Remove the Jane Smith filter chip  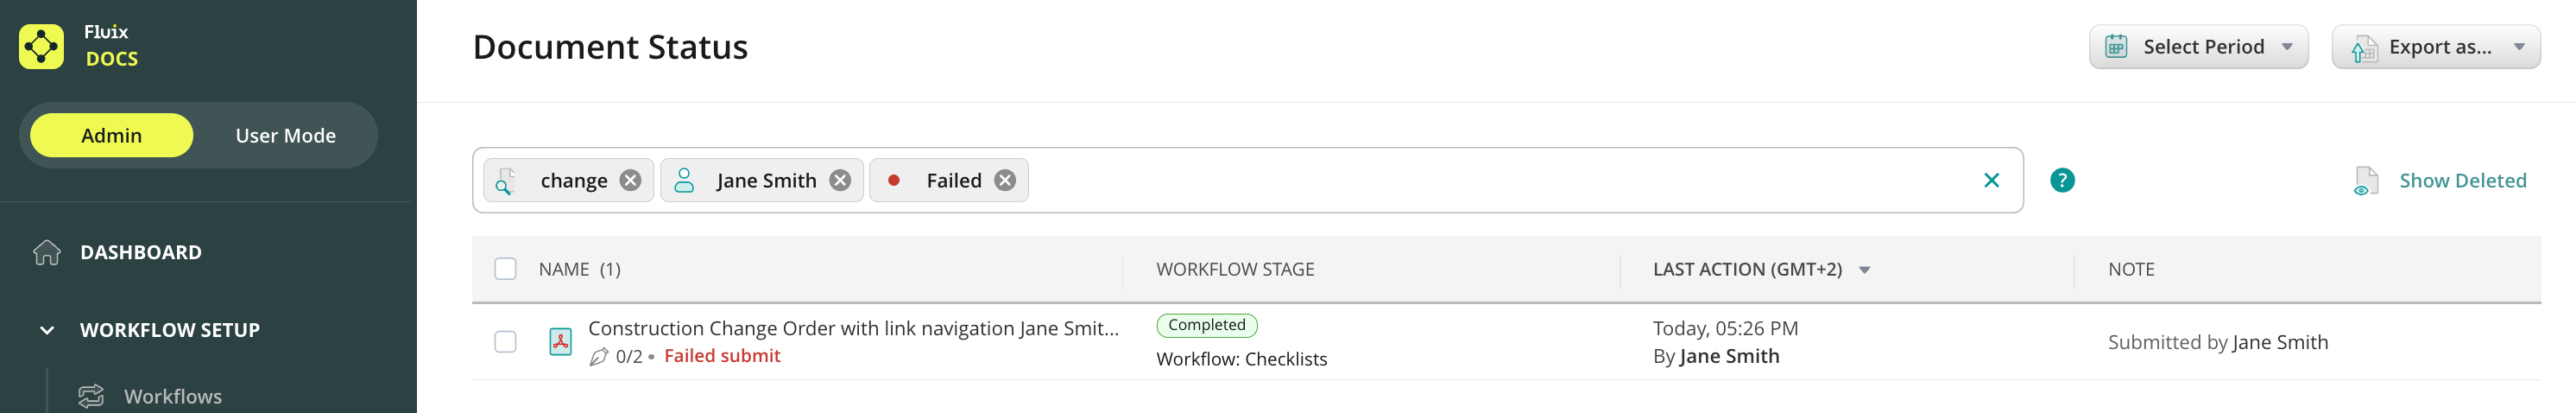pyautogui.click(x=840, y=180)
